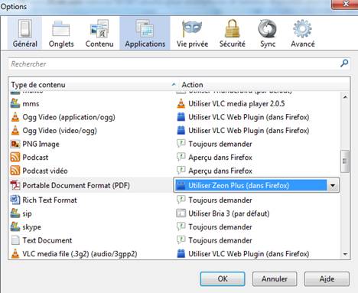Image resolution: width=358 pixels, height=293 pixels.
Task: Select the Text Document row
Action: pyautogui.click(x=175, y=240)
